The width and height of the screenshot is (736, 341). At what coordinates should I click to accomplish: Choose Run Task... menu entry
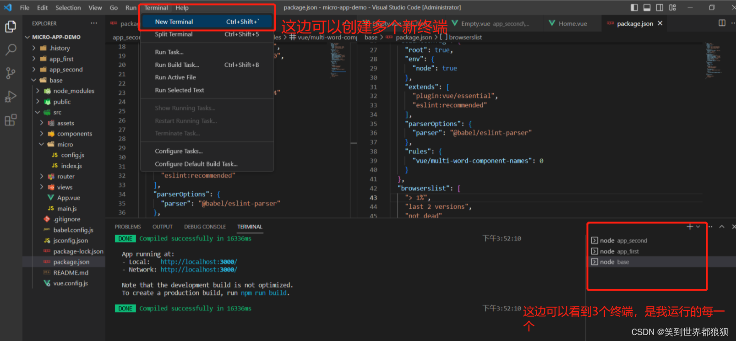pos(207,52)
